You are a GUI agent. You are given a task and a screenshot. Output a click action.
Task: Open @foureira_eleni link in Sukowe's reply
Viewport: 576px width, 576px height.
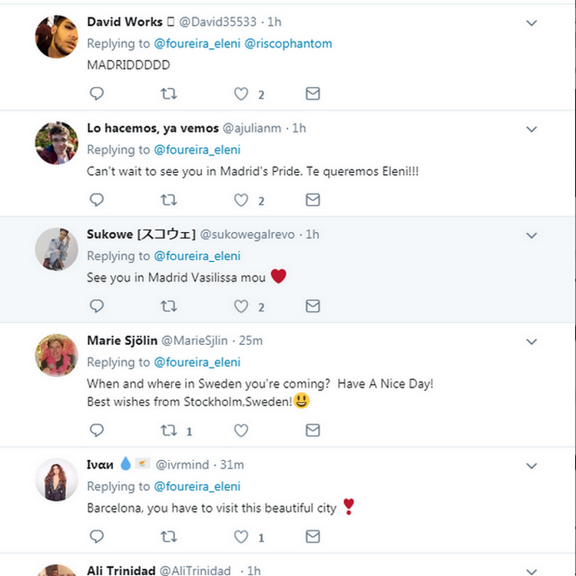(x=197, y=256)
